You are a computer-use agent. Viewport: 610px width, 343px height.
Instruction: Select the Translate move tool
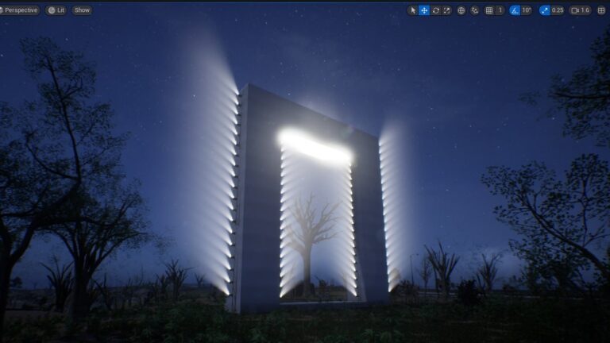424,10
